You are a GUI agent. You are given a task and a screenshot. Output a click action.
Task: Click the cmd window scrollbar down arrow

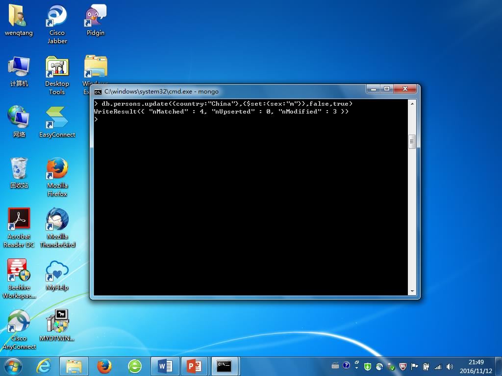tap(412, 291)
